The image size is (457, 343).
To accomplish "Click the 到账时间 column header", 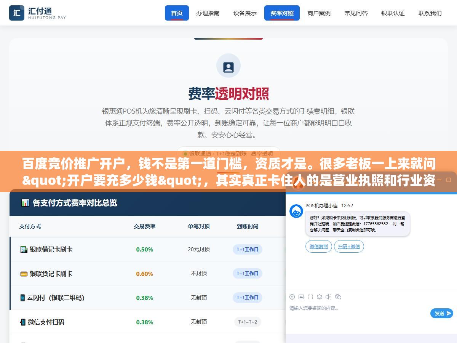I will click(x=248, y=226).
